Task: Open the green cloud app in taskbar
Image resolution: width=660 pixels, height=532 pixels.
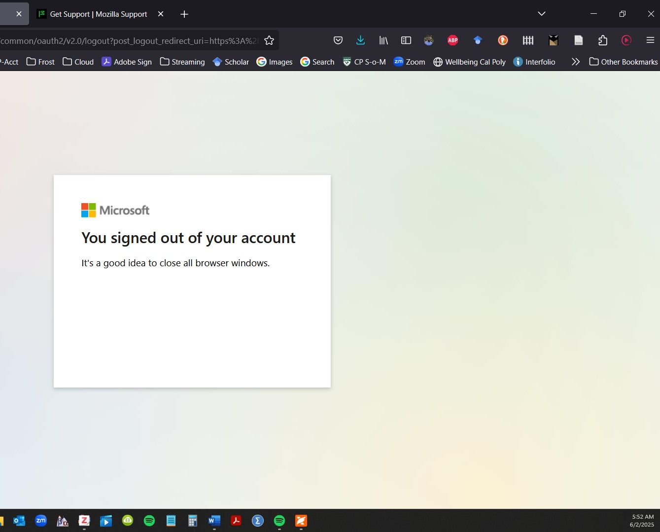Action: pos(128,521)
